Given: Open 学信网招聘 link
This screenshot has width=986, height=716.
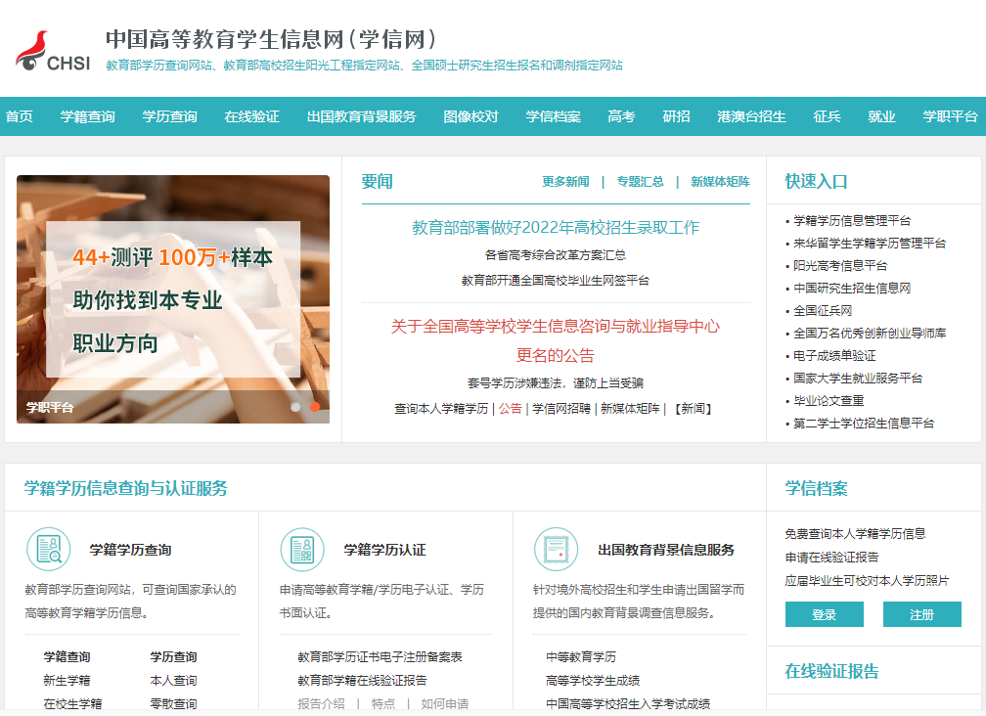Looking at the screenshot, I should point(561,409).
